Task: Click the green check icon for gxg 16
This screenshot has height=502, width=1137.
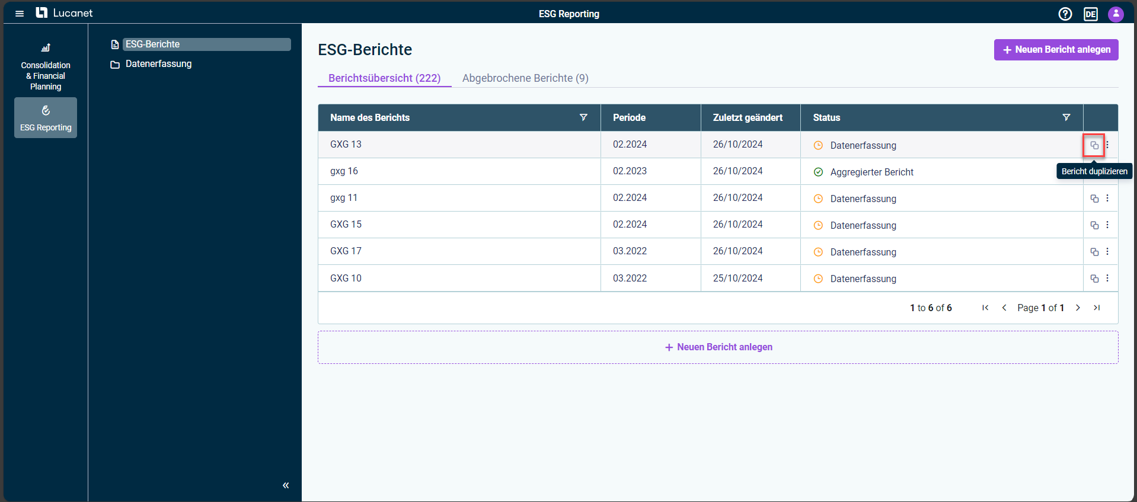Action: [818, 172]
